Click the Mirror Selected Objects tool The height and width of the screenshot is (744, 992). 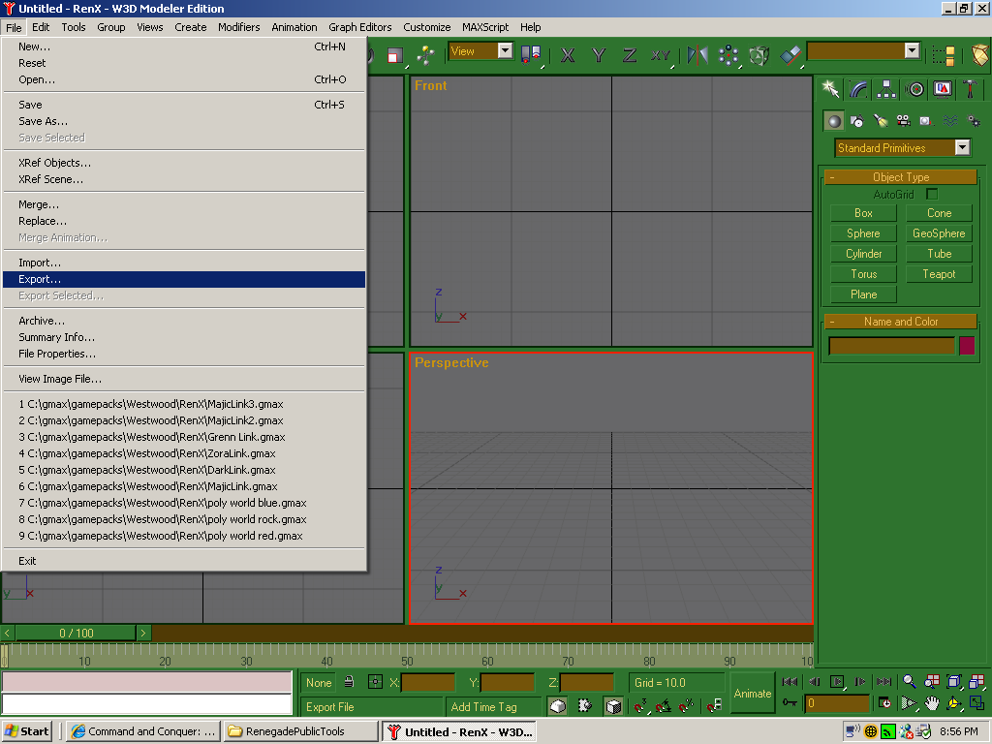tap(697, 55)
